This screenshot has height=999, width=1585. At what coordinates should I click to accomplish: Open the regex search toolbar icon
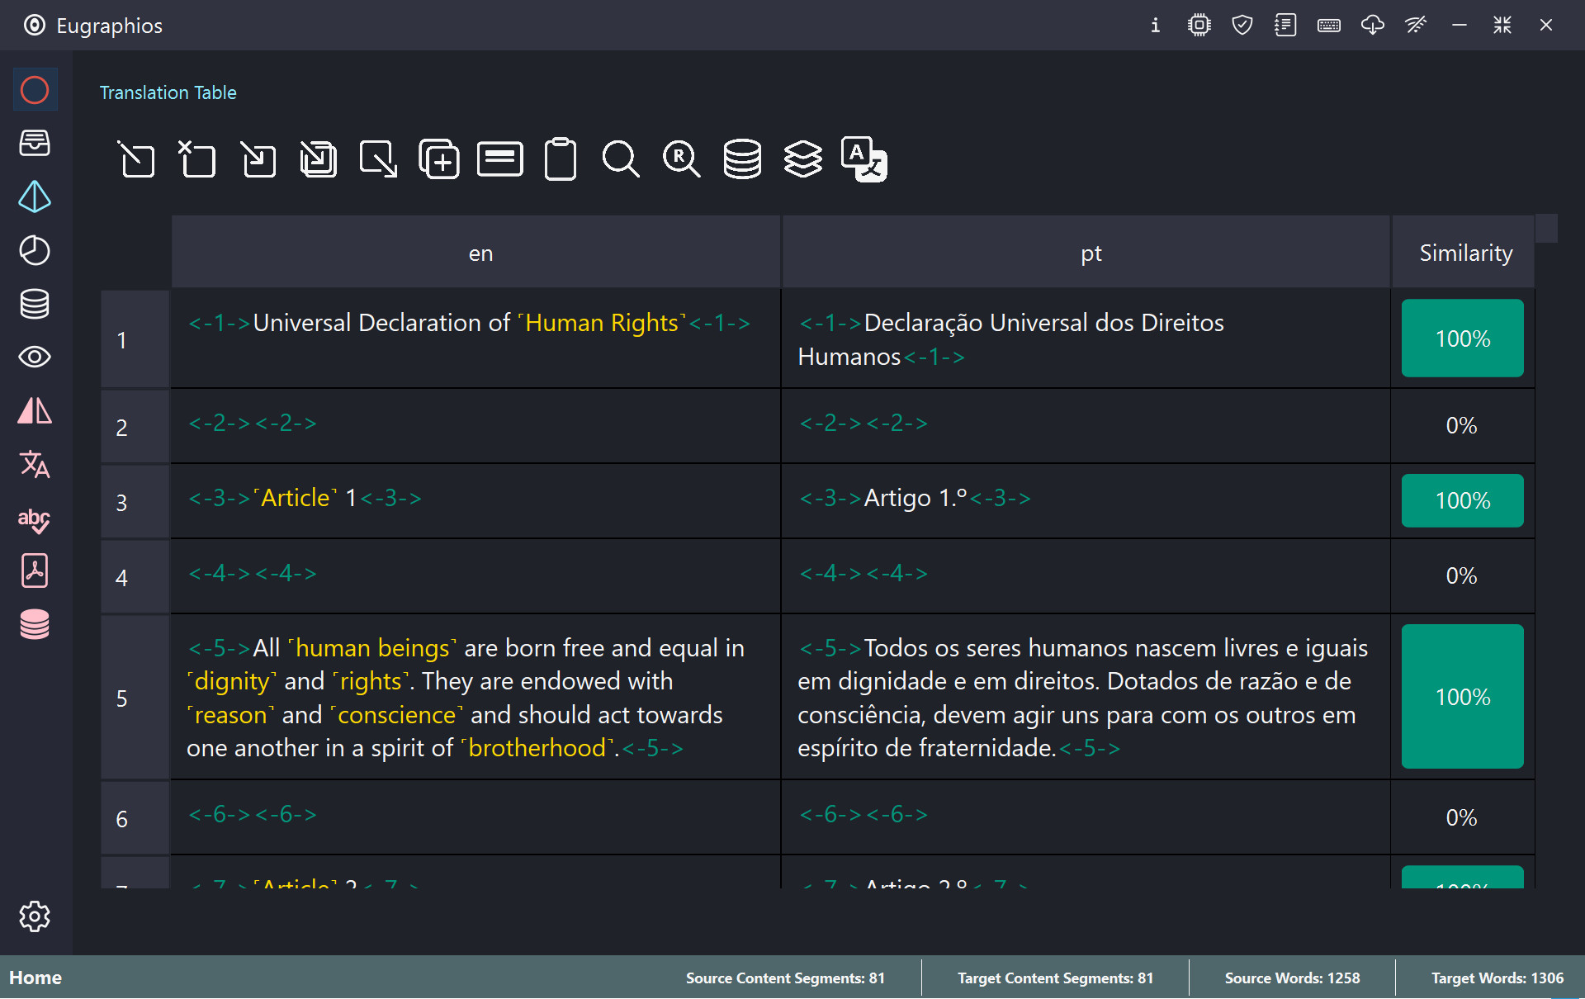click(x=681, y=159)
